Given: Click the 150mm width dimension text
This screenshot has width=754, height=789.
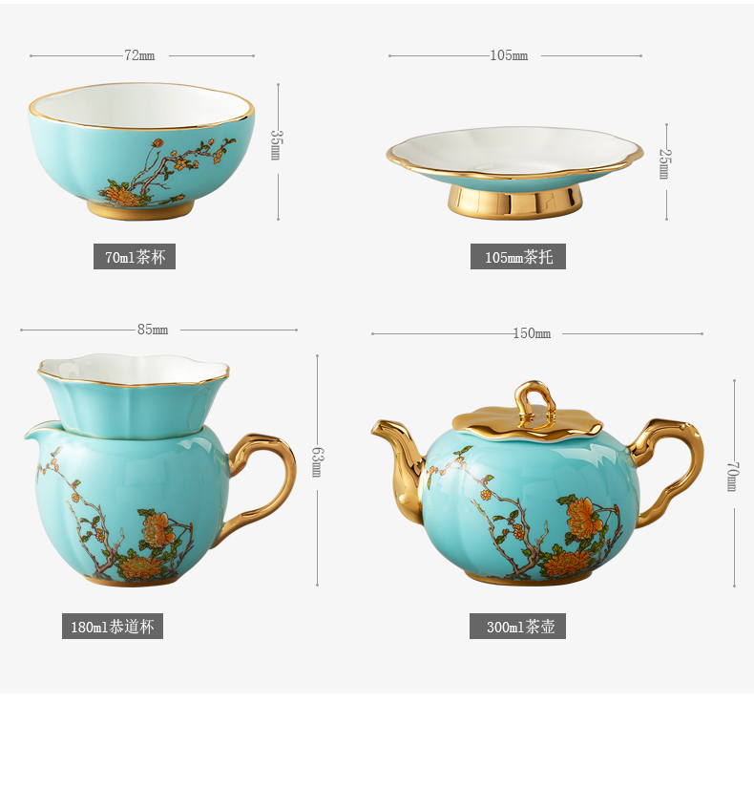Looking at the screenshot, I should coord(532,333).
